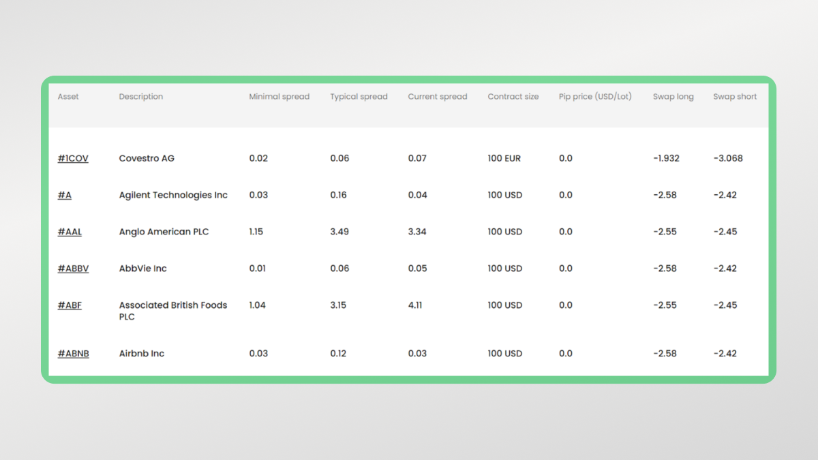Select the Anglo American PLC description

[164, 232]
